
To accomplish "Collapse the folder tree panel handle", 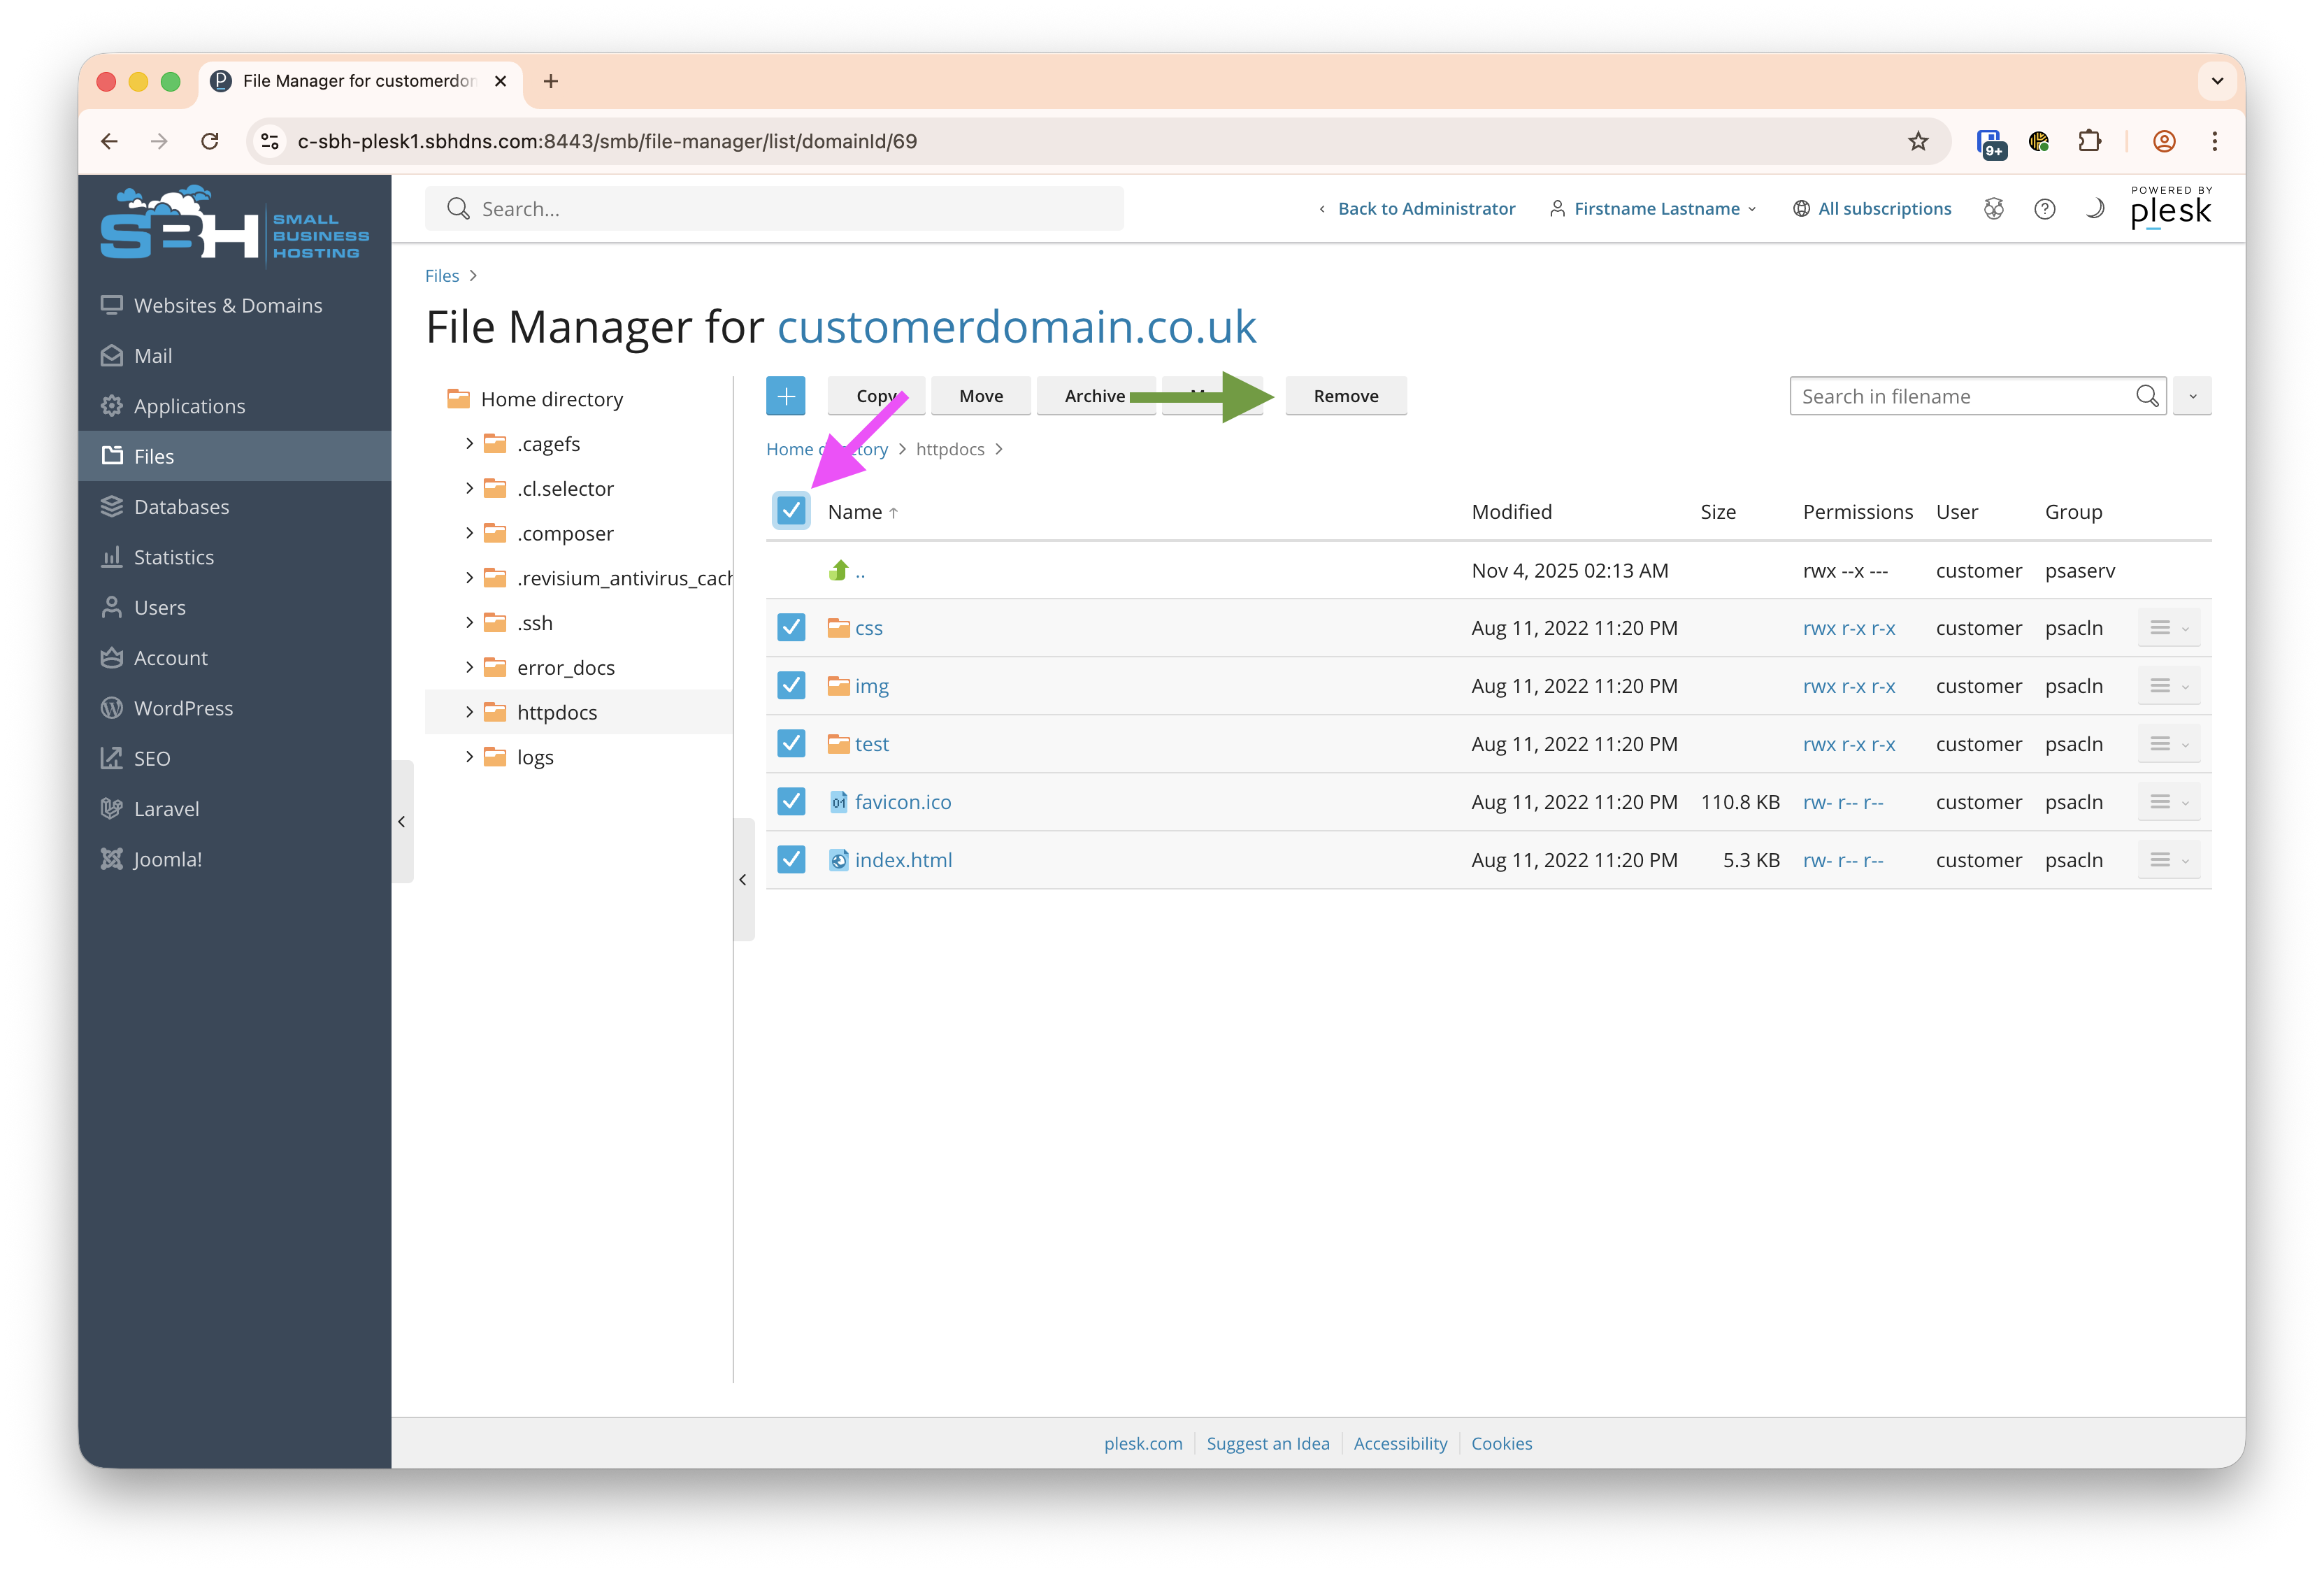I will point(743,880).
